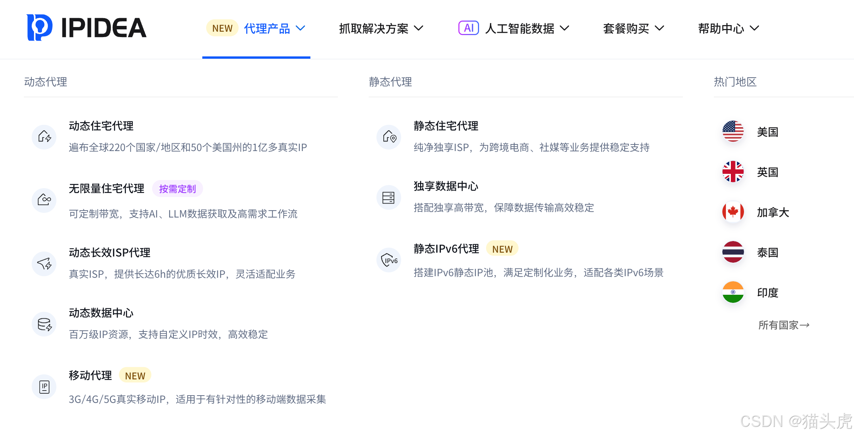
Task: Click the 按需定制 badge
Action: (x=177, y=189)
